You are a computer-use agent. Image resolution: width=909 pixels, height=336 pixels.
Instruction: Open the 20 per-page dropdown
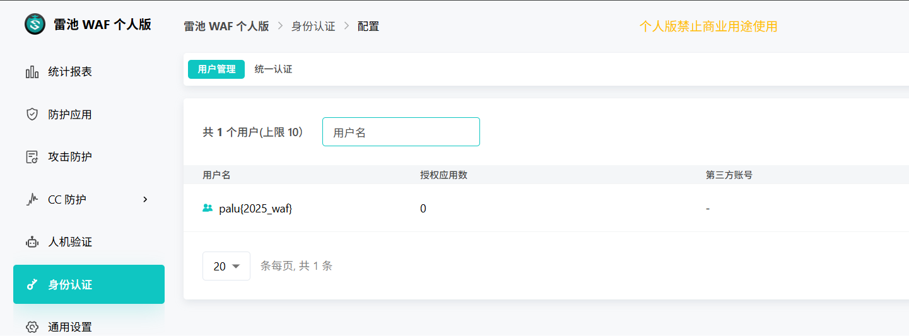[x=226, y=266]
